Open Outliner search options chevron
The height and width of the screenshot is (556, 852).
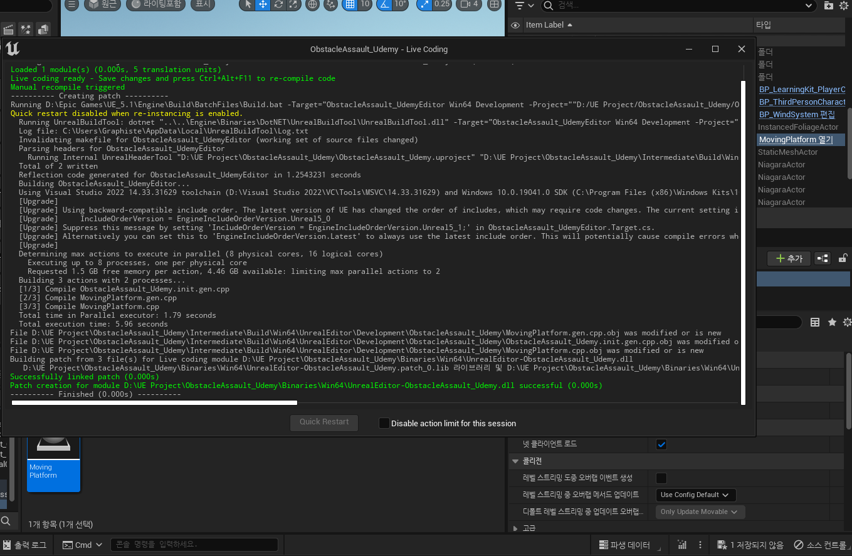[x=809, y=6]
